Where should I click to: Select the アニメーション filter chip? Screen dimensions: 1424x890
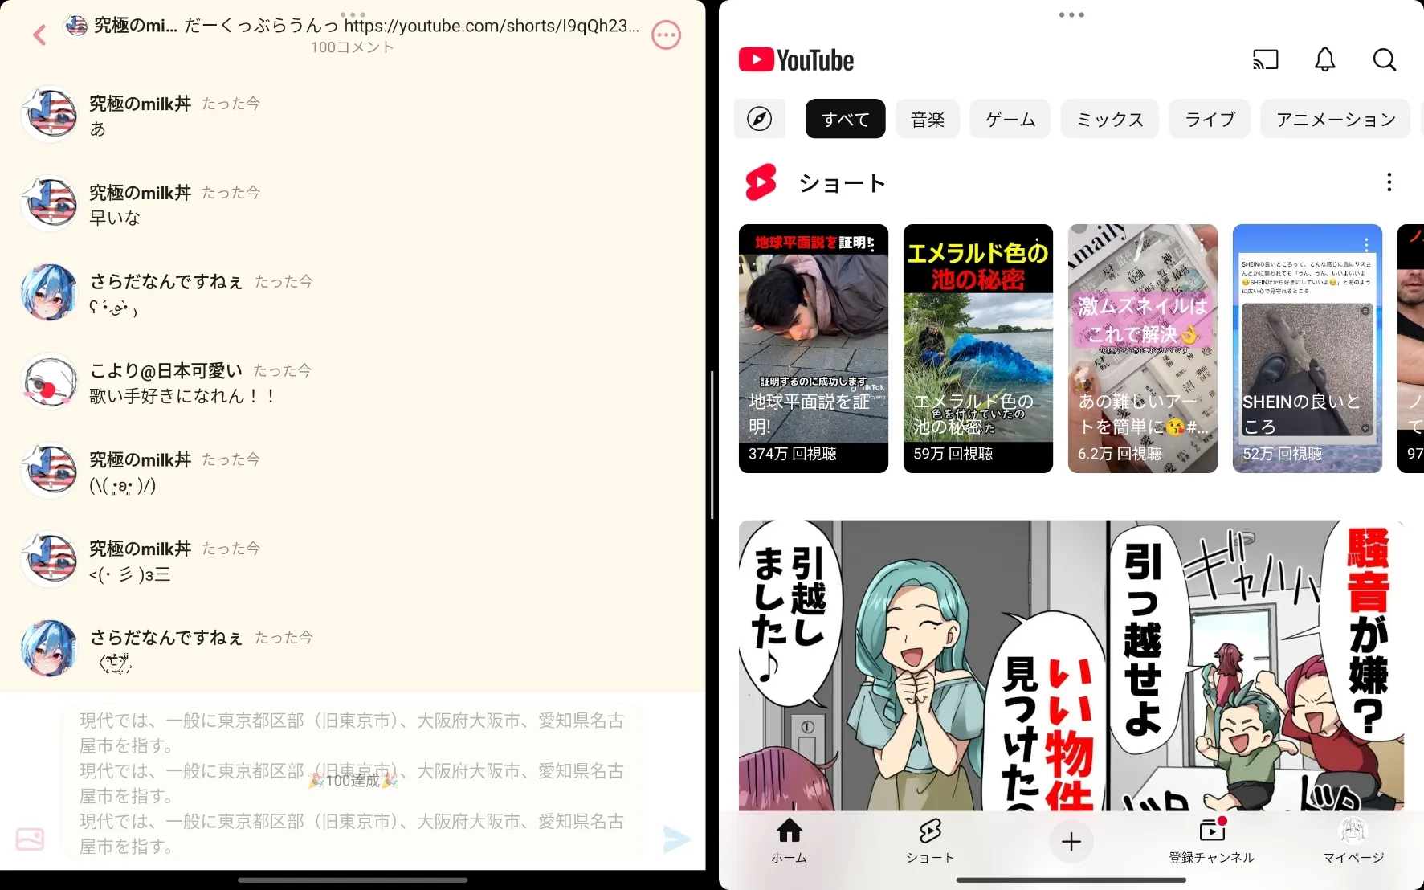coord(1336,119)
